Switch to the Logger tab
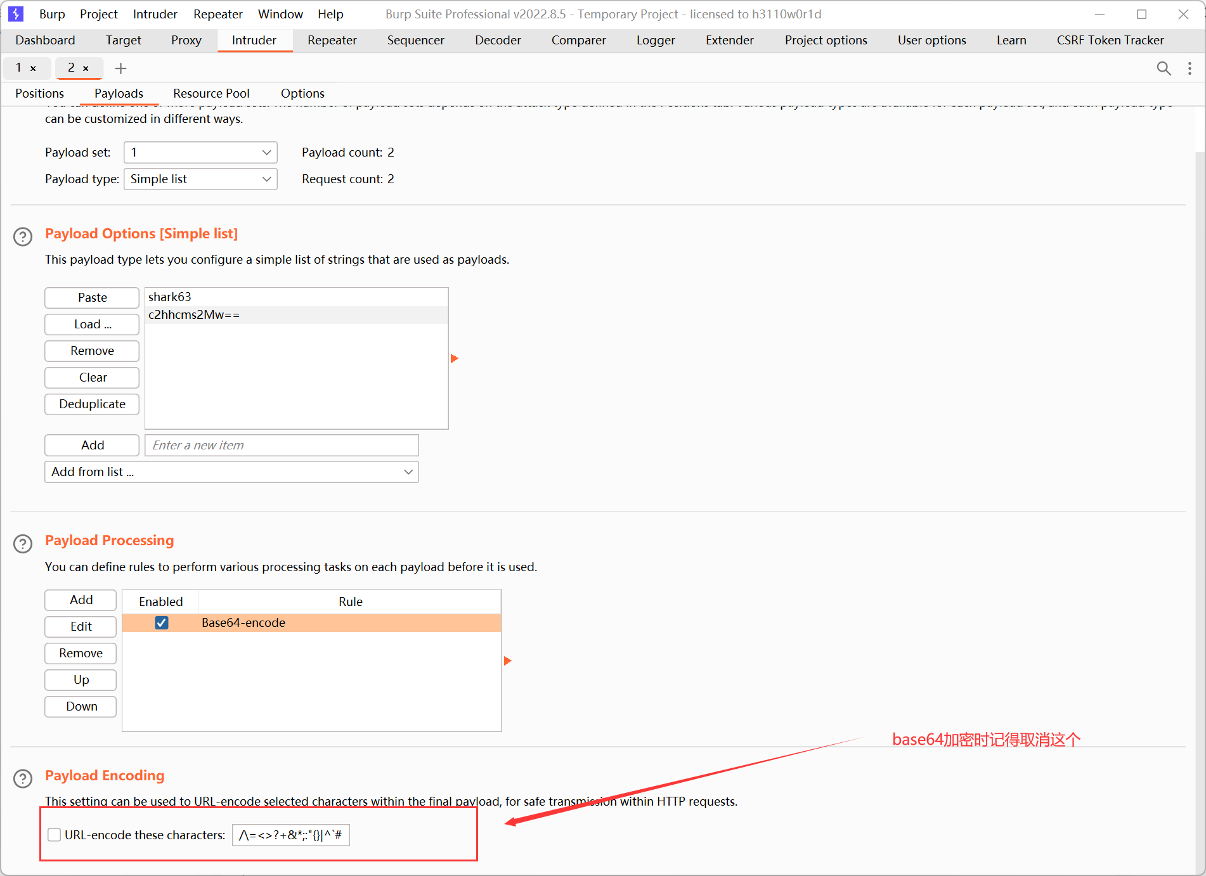 click(x=656, y=40)
